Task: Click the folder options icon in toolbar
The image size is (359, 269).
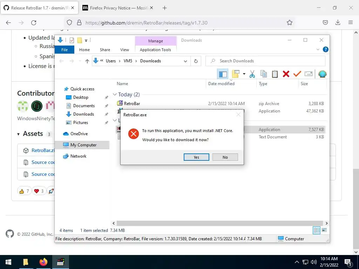Action: click(x=236, y=74)
